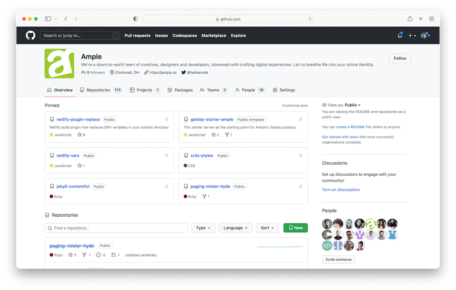Image resolution: width=456 pixels, height=290 pixels.
Task: Click Safari privacy shield icon
Action: click(x=136, y=19)
